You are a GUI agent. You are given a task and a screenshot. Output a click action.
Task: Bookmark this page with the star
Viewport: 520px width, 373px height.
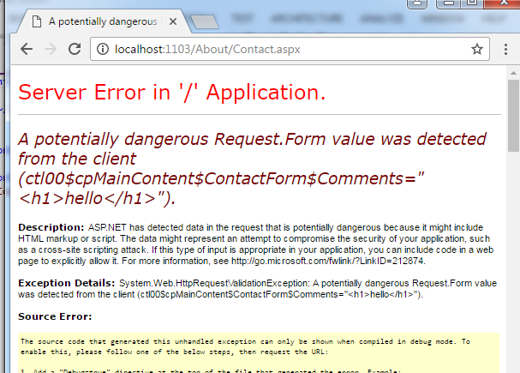coord(476,49)
